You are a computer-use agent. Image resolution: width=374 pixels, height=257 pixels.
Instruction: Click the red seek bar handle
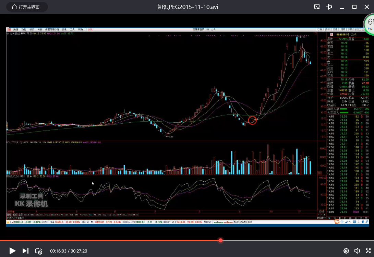coord(221,240)
